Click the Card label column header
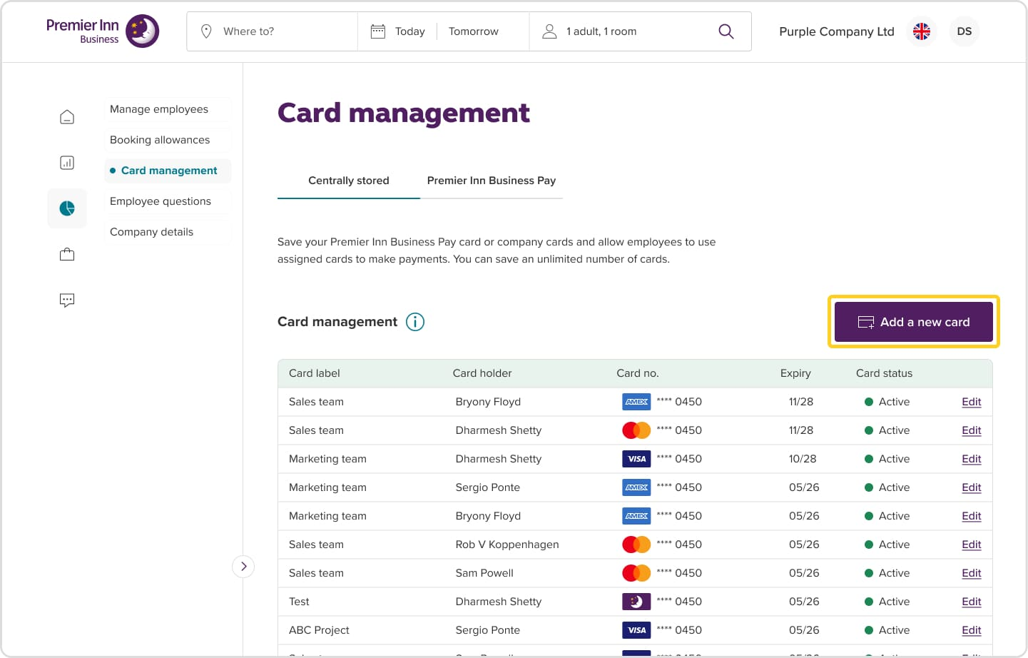Viewport: 1028px width, 658px height. point(315,373)
